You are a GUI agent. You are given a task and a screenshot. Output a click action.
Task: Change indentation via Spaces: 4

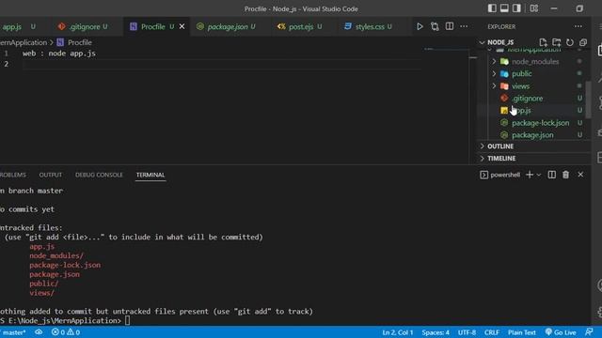coord(436,332)
